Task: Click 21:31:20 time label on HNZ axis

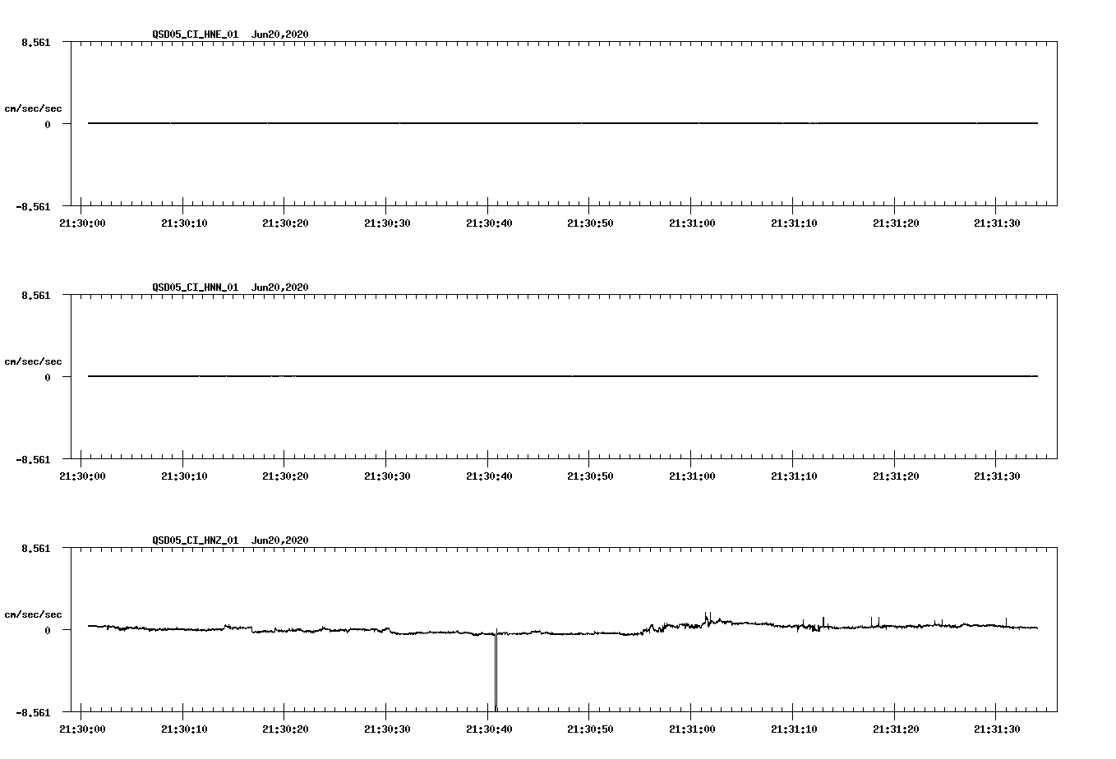Action: [x=896, y=729]
